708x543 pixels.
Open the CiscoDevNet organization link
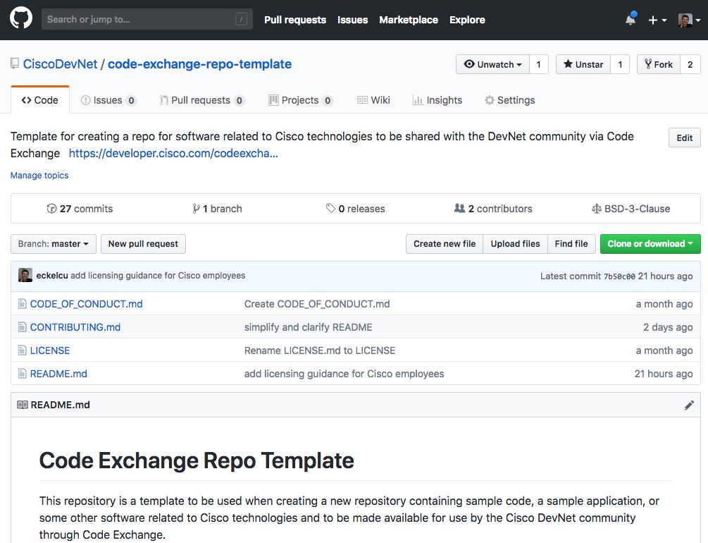(x=60, y=63)
